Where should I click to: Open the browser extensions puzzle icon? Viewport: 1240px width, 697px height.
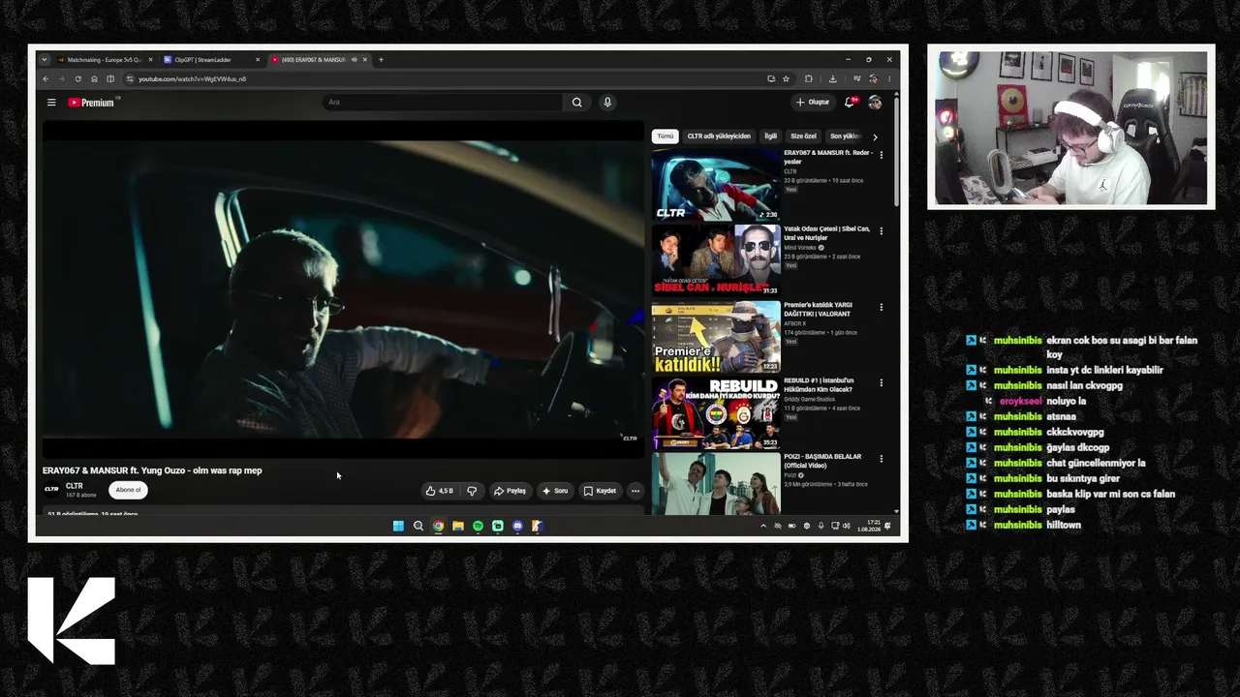pos(809,79)
